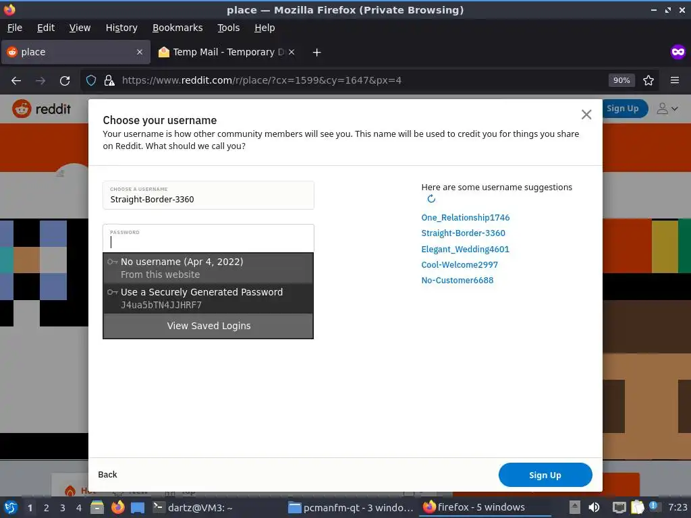Click the private browsing mask icon
The height and width of the screenshot is (518, 691).
(x=678, y=52)
